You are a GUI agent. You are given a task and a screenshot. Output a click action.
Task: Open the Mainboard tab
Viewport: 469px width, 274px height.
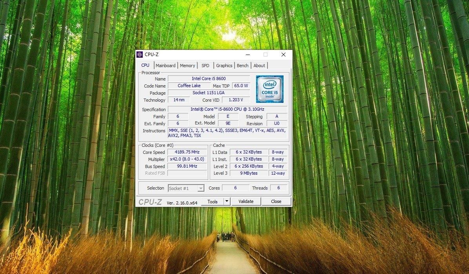coord(165,66)
